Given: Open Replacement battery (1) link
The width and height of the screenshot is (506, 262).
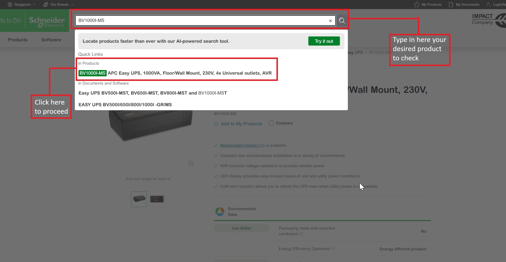Looking at the screenshot, I should click(x=242, y=145).
